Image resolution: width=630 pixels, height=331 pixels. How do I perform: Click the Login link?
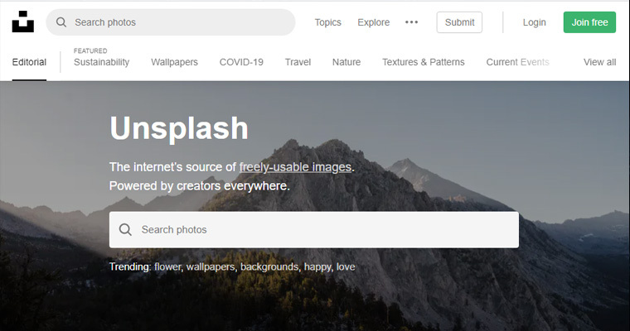(534, 22)
